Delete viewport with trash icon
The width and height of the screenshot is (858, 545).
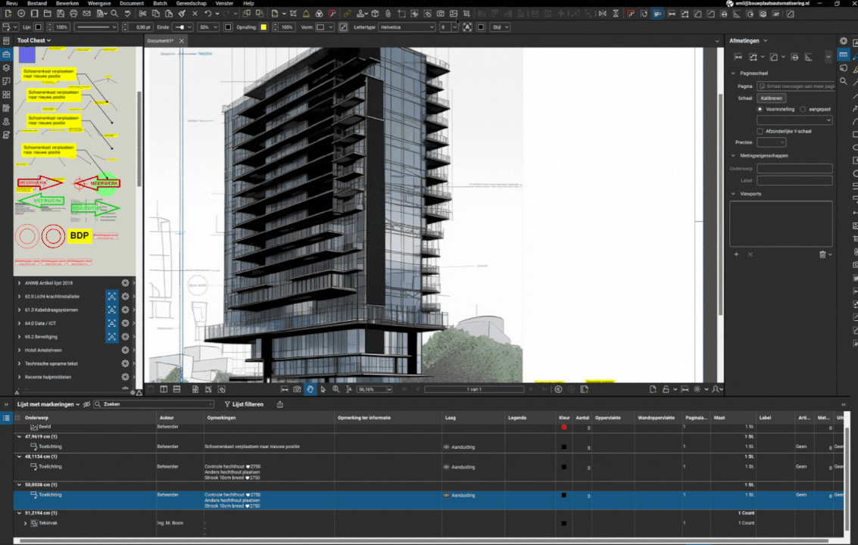[x=822, y=254]
